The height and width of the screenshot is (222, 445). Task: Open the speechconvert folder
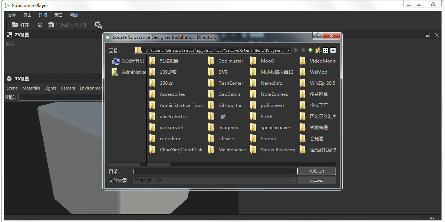(271, 128)
